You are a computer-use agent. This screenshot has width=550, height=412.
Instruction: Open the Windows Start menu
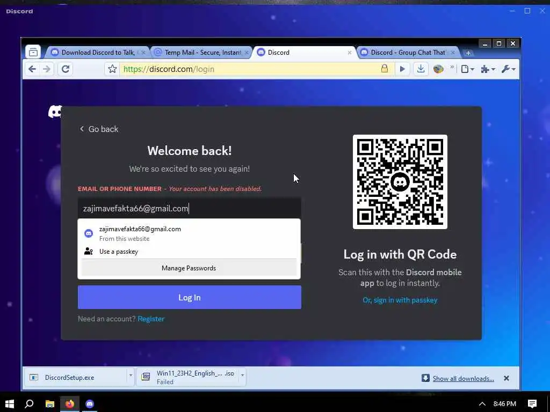tap(10, 403)
